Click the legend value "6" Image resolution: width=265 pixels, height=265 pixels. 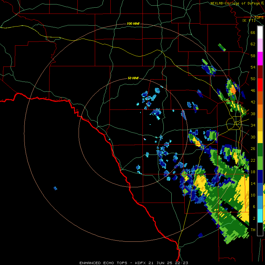(x=254, y=207)
